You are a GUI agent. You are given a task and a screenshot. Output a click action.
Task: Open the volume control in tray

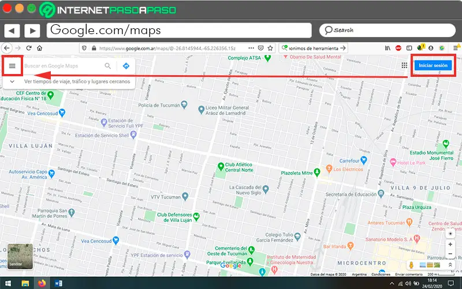coord(408,284)
